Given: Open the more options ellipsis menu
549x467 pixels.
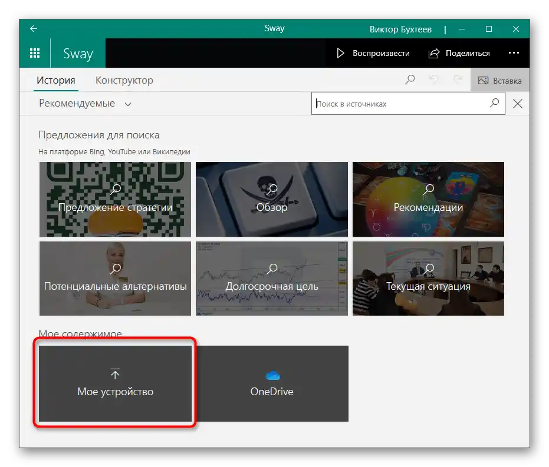Looking at the screenshot, I should pos(514,53).
